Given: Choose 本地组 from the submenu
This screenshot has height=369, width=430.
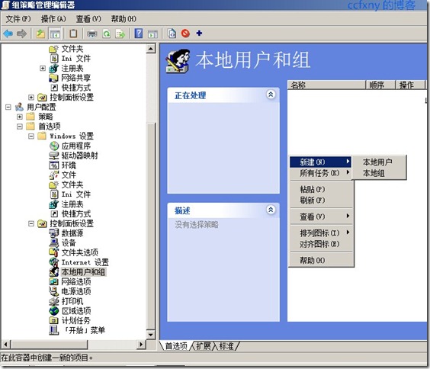Looking at the screenshot, I should (x=374, y=173).
